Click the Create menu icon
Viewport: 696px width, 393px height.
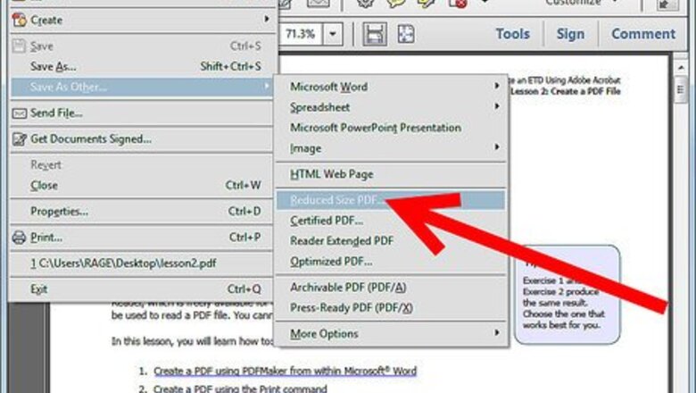click(x=19, y=19)
